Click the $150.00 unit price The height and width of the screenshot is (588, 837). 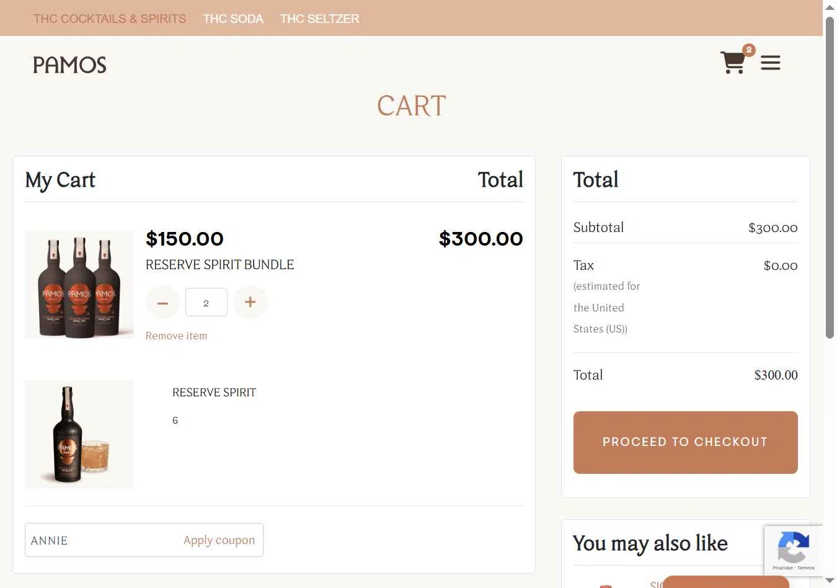(184, 239)
